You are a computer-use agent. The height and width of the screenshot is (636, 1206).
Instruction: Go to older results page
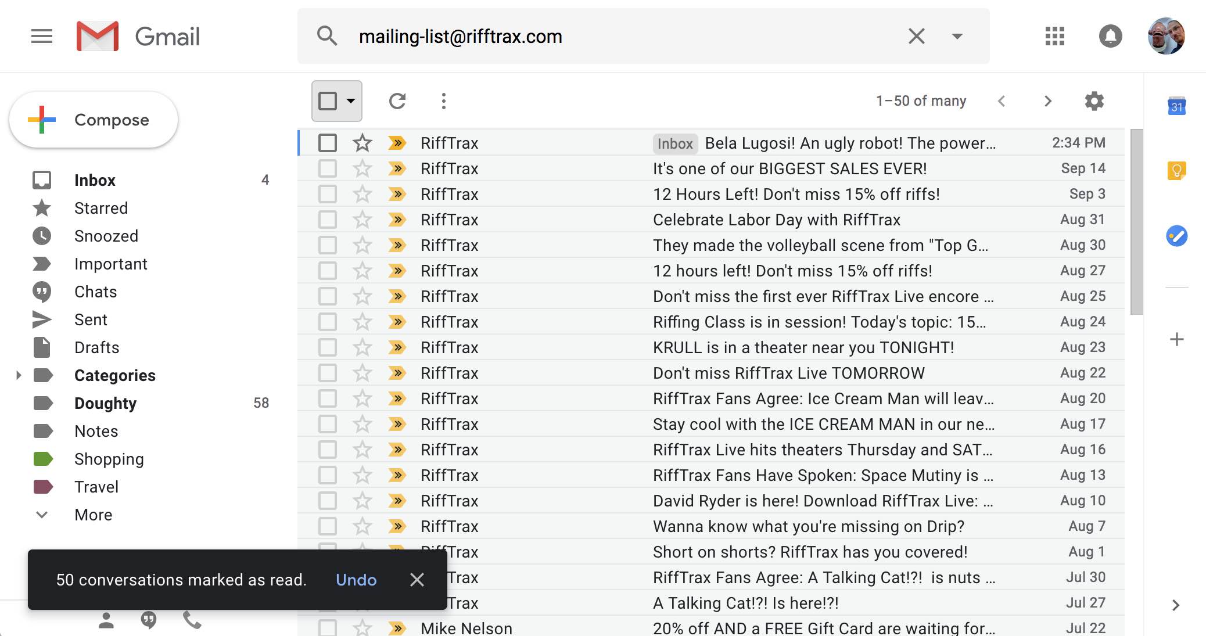1048,101
